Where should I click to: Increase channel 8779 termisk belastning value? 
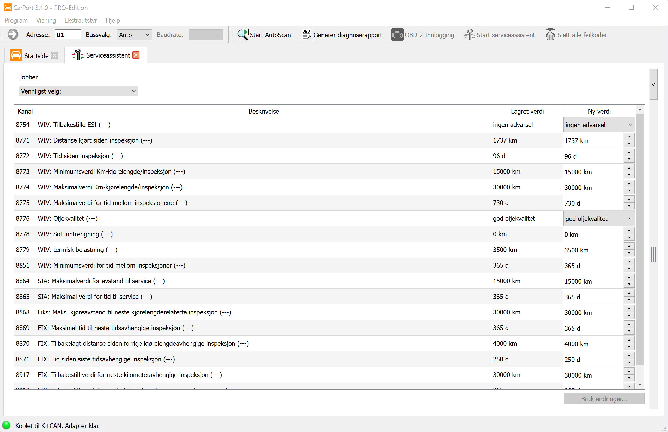[x=629, y=246]
